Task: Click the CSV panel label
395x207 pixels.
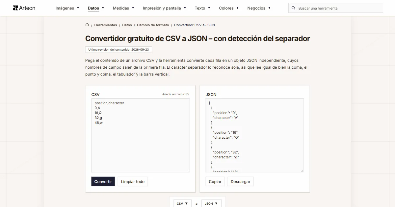Action: click(x=95, y=94)
